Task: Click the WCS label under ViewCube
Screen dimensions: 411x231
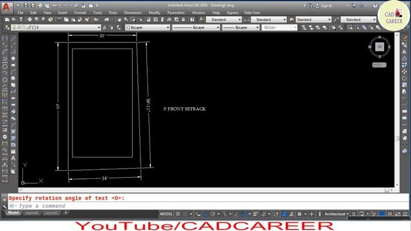Action: pos(380,65)
